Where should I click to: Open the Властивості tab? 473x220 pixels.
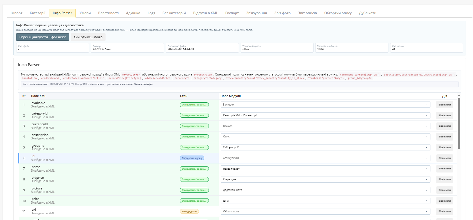coord(108,13)
